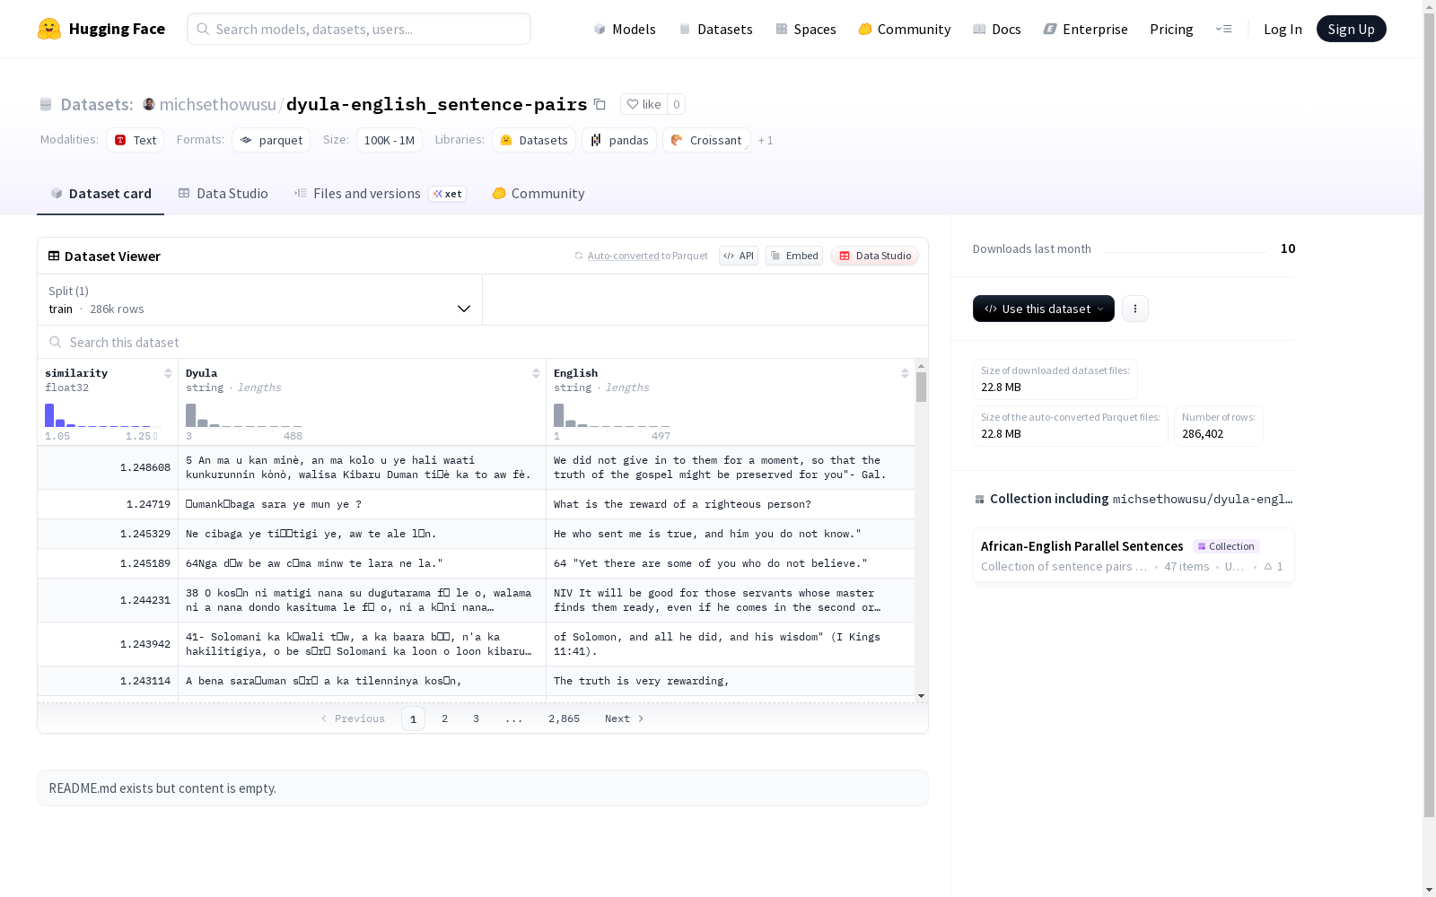
Task: Open Models in top navigation
Action: tap(625, 29)
